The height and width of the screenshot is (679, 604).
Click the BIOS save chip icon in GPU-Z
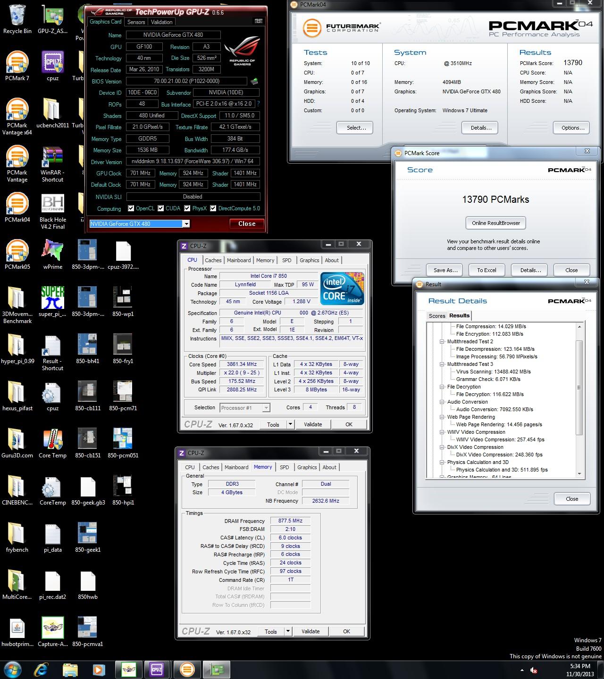[x=254, y=81]
